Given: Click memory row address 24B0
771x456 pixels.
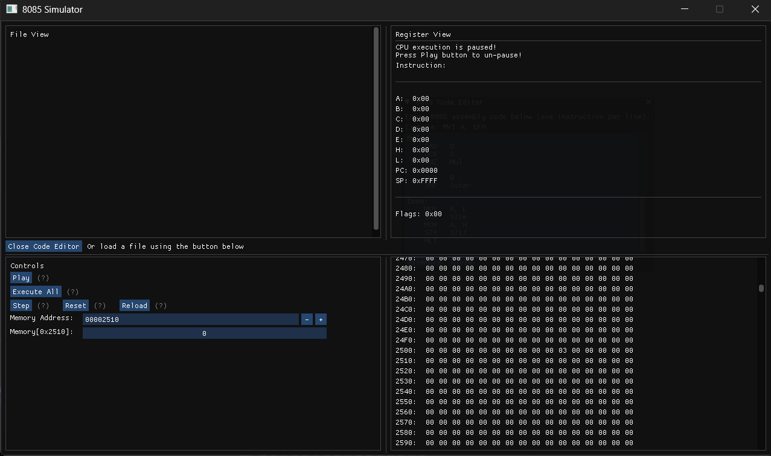Looking at the screenshot, I should coord(406,299).
